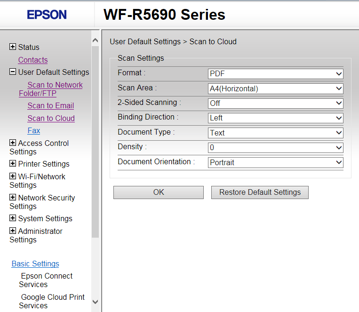
Task: Click the Wi-Fi/Network Settings label
Action: (x=38, y=181)
